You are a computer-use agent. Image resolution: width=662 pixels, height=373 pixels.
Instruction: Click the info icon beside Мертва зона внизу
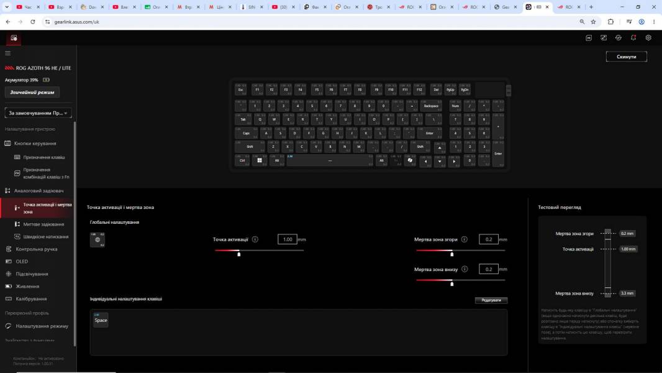tap(465, 269)
